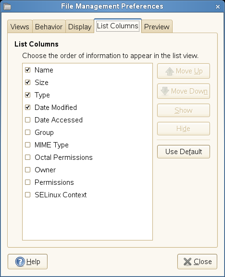Click the folder icon in the title bar
225x277 pixels.
point(7,7)
